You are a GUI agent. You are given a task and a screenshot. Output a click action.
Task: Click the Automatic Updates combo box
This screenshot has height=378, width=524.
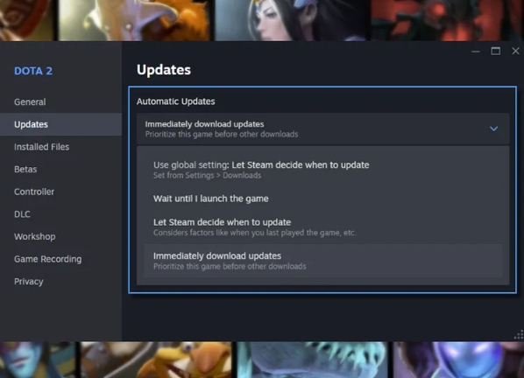(322, 129)
